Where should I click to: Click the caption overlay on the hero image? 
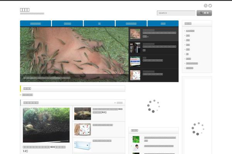coord(74,78)
